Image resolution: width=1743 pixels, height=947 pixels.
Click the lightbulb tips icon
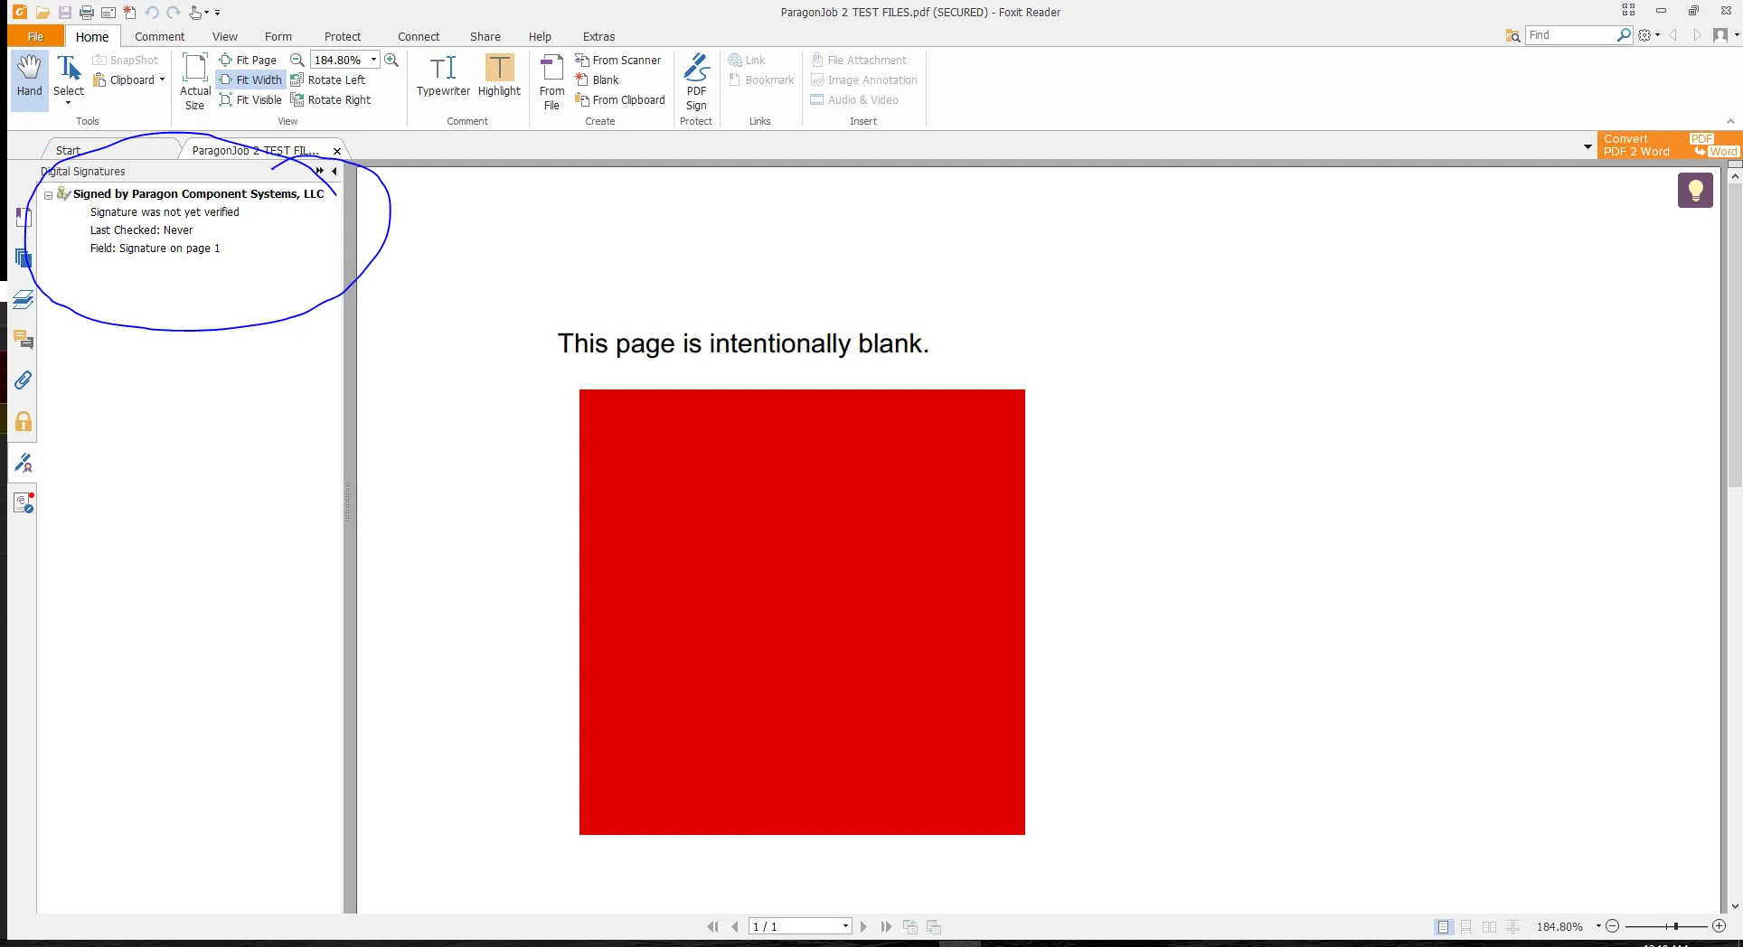1696,190
